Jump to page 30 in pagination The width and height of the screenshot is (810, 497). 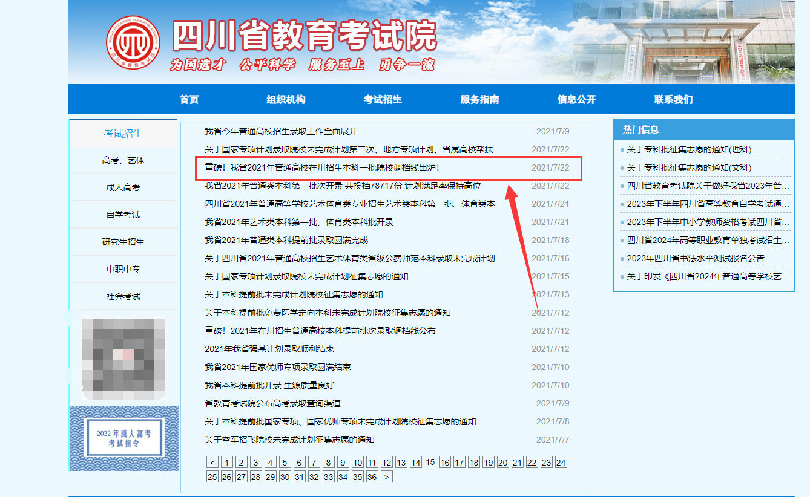(285, 477)
